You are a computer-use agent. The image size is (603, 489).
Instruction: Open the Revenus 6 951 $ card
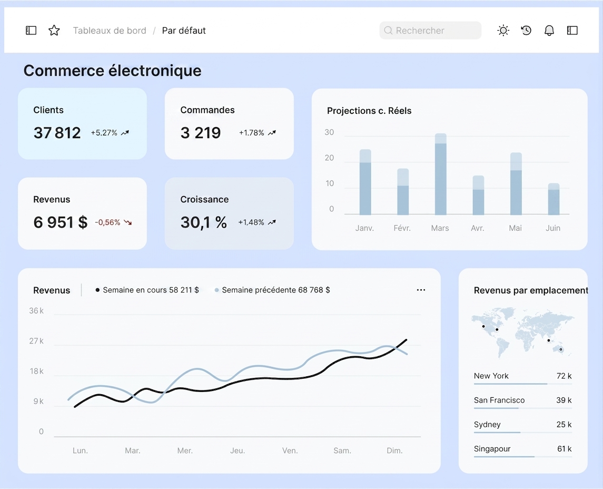[x=82, y=213]
